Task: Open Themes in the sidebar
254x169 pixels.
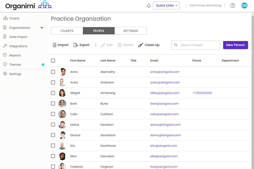Action: point(12,64)
